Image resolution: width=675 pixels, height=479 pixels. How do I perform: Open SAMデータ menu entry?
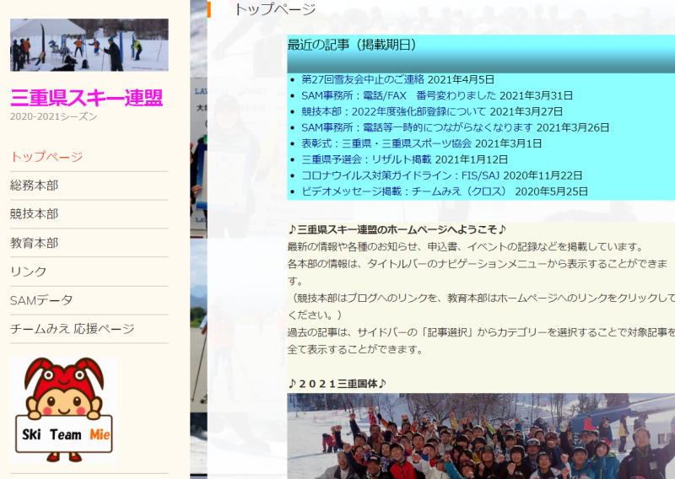click(x=41, y=300)
